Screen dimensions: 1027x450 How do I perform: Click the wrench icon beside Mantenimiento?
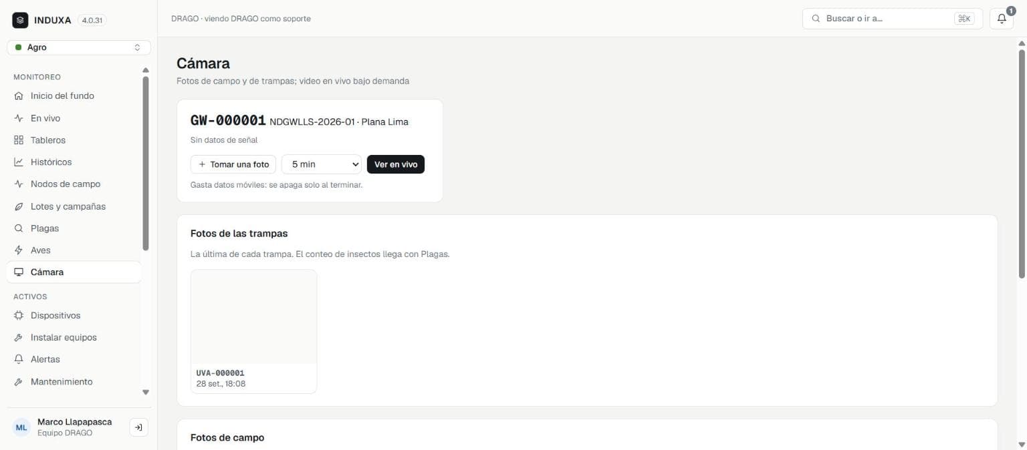point(19,382)
